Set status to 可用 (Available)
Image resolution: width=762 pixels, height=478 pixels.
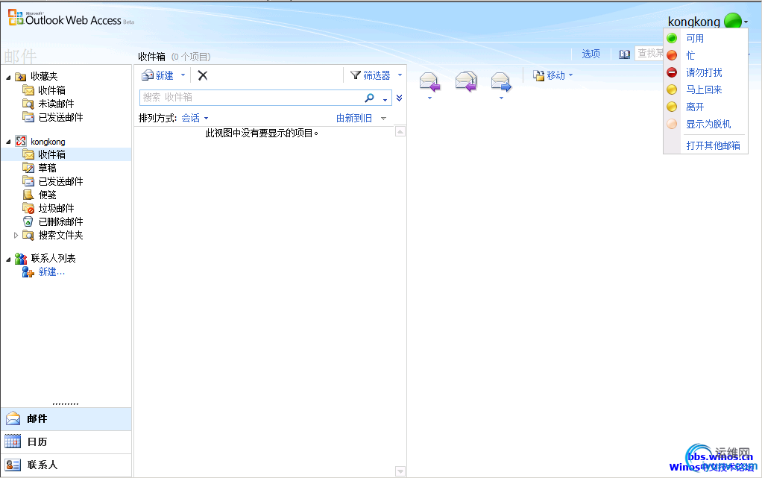pos(695,39)
